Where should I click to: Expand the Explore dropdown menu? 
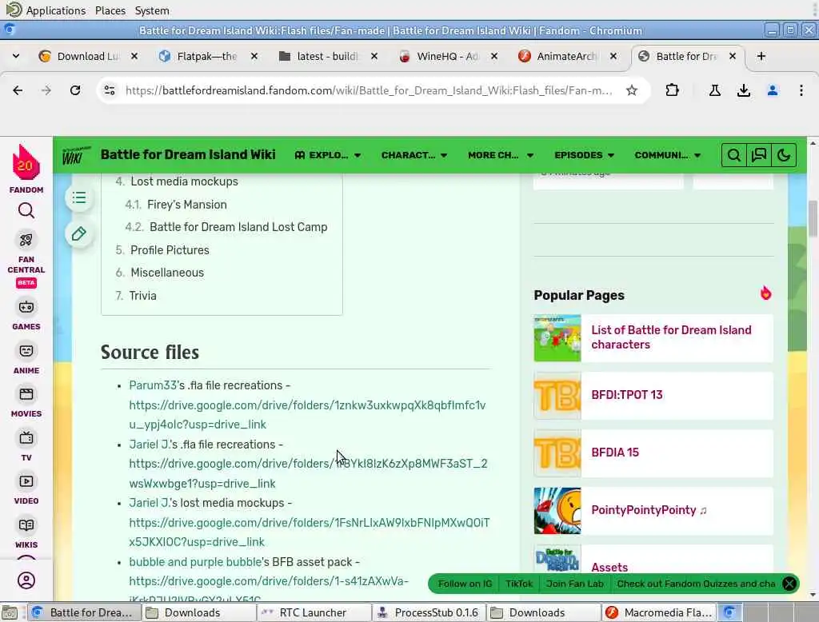[x=327, y=155]
